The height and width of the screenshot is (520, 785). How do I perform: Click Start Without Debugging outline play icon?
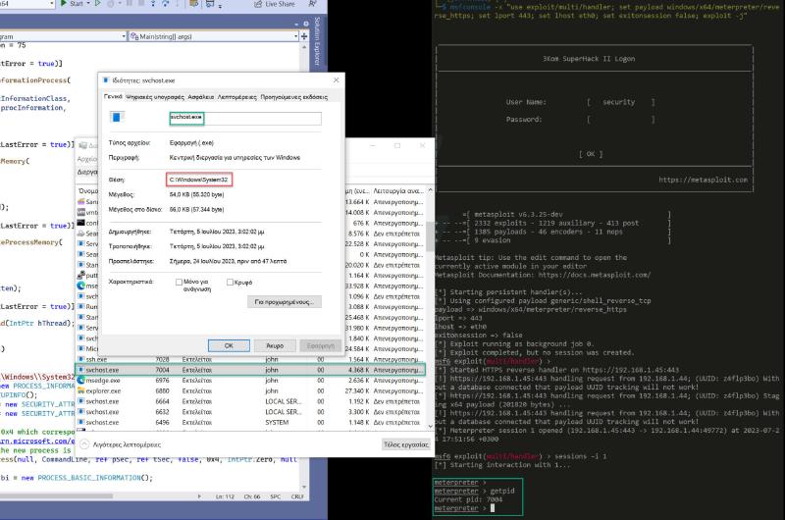pos(98,3)
